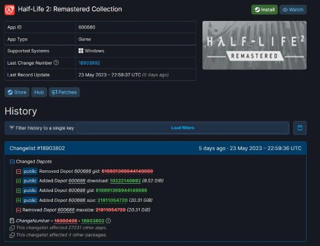Screen dimensions: 320x246
Task: Click the ChangeNumber document icon
Action: [x=12, y=221]
